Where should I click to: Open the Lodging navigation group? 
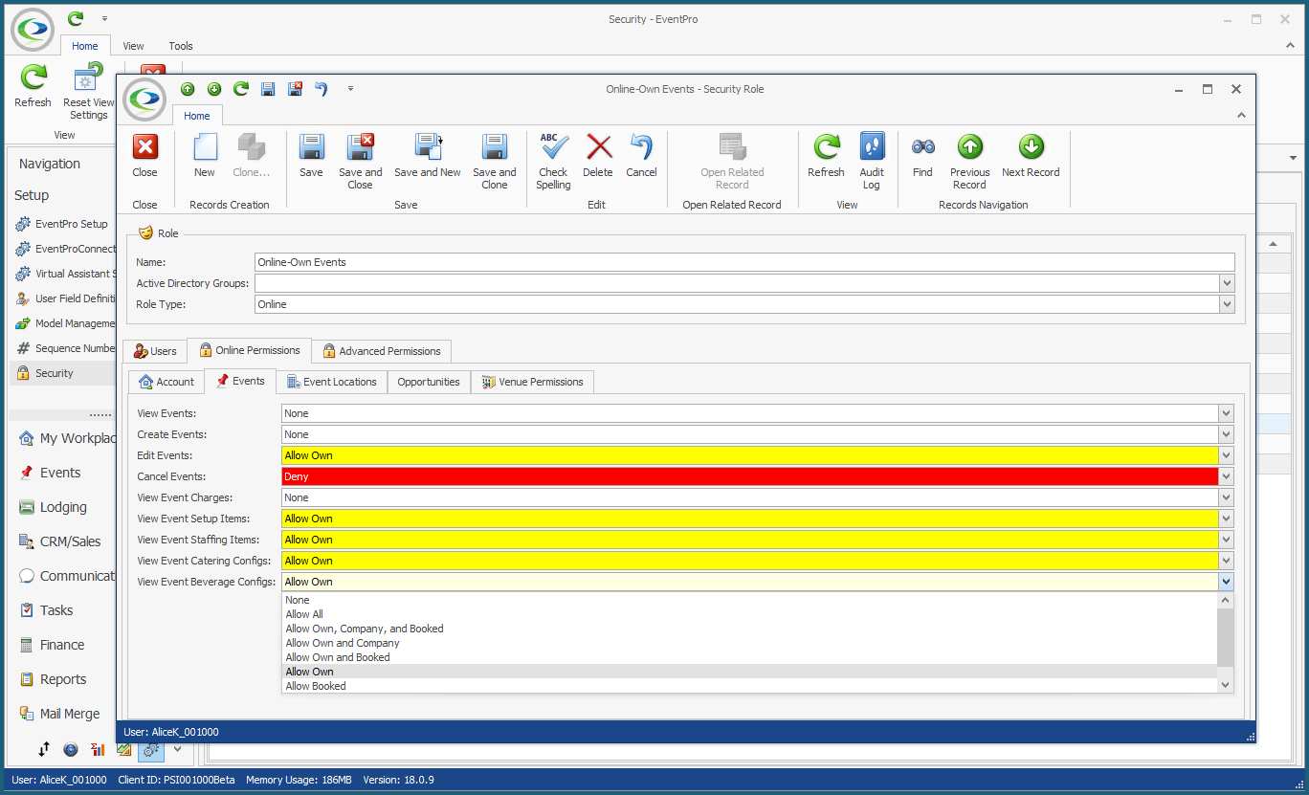(63, 507)
